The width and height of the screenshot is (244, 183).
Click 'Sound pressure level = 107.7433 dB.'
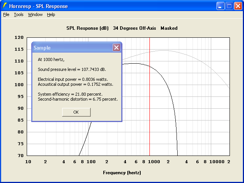click(x=72, y=69)
